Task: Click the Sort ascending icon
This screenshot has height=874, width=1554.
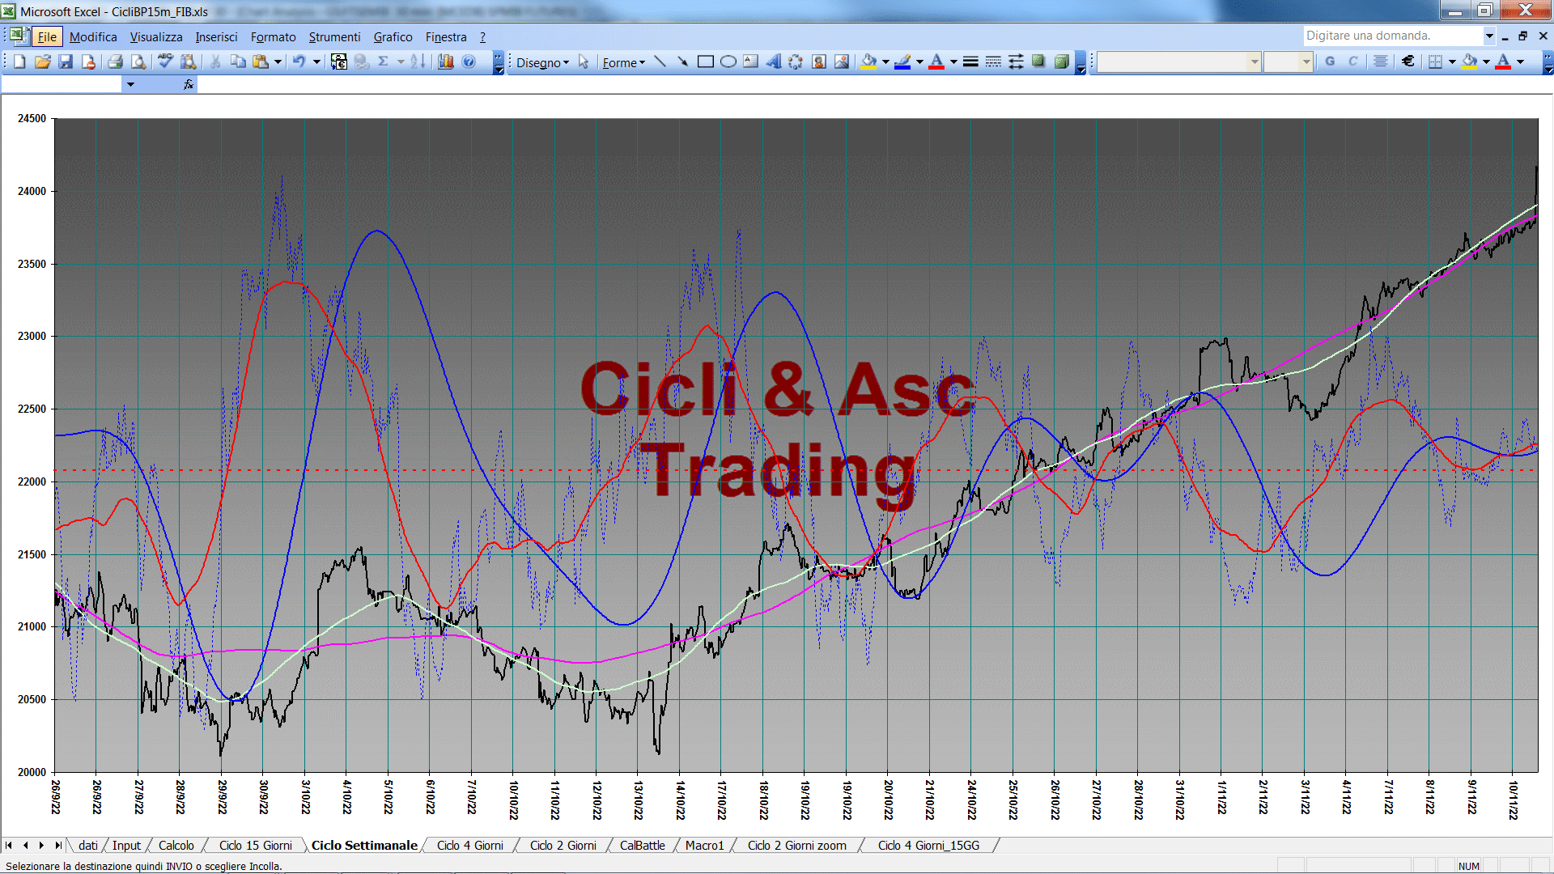Action: tap(418, 62)
